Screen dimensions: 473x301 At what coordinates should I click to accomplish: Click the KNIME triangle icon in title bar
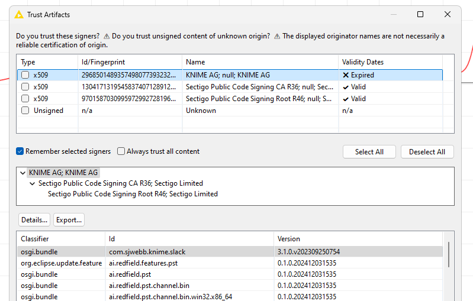click(x=19, y=14)
